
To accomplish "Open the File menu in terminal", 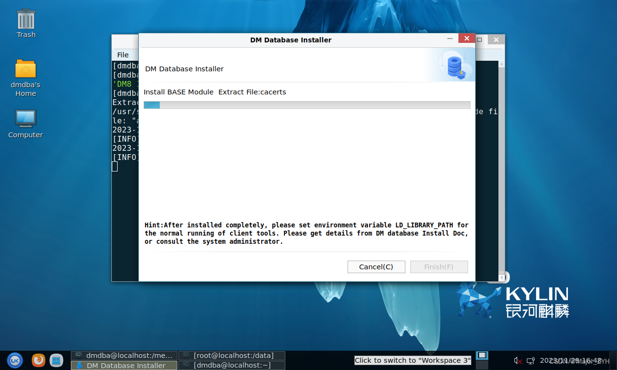I will click(123, 54).
